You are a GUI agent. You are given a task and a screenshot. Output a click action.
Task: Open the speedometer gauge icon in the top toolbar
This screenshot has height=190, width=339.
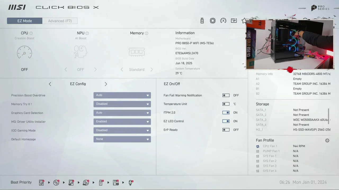[223, 21]
